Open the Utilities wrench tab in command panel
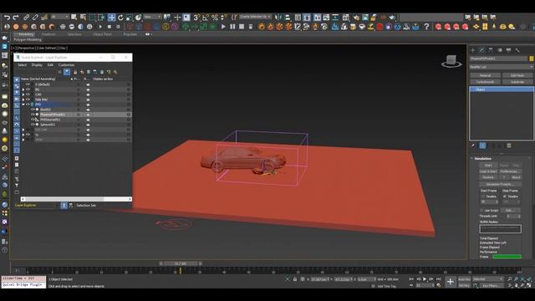The image size is (535, 301). click(517, 50)
